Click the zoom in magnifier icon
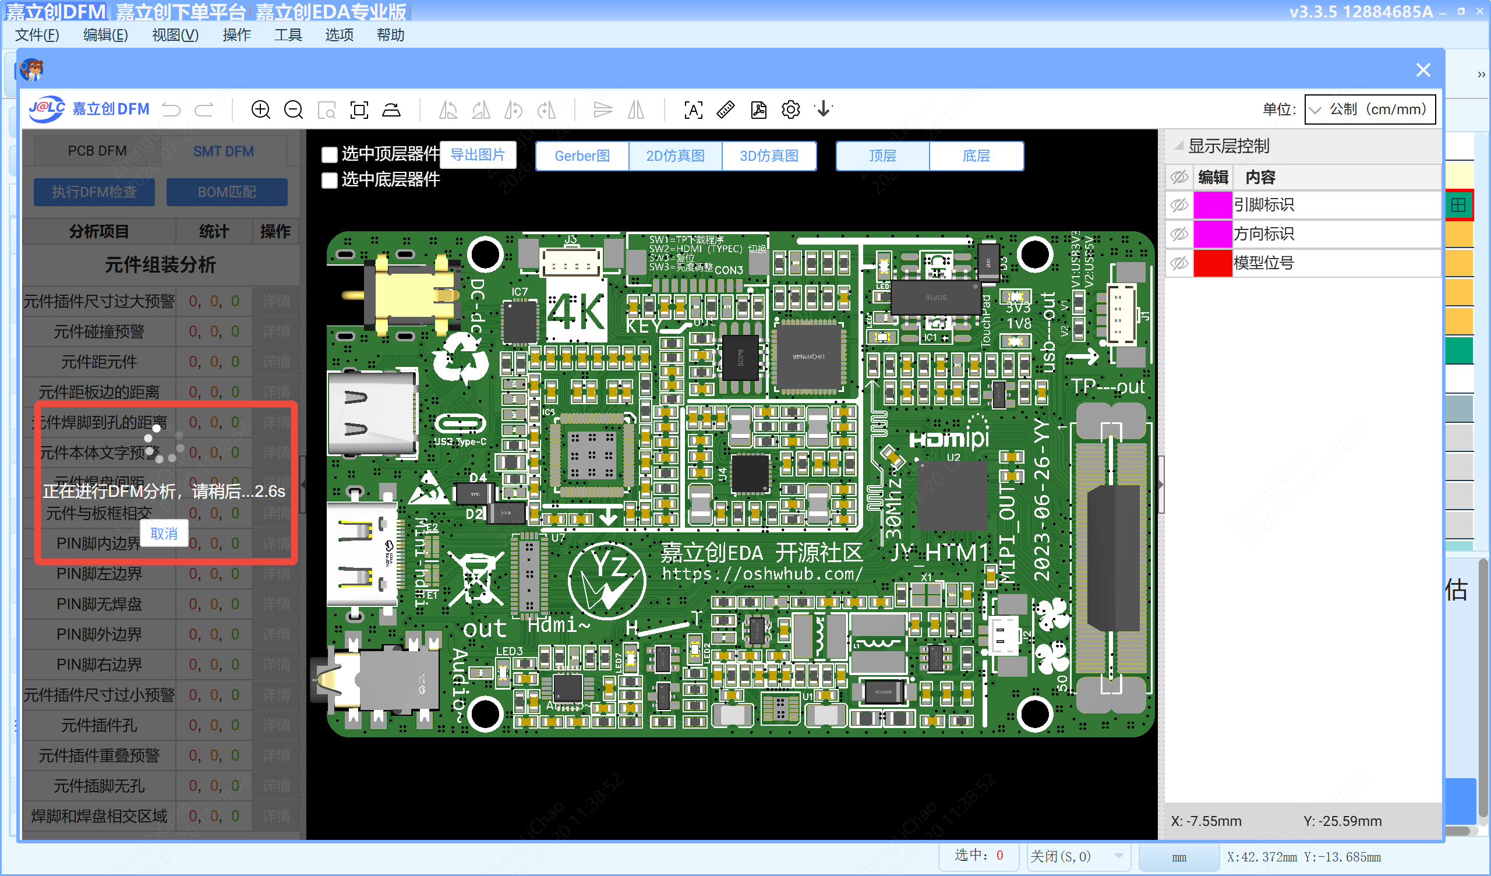 click(261, 110)
